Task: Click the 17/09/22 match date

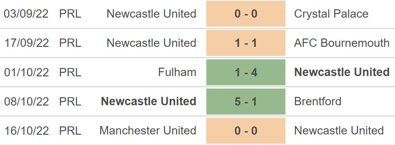Action: [26, 43]
